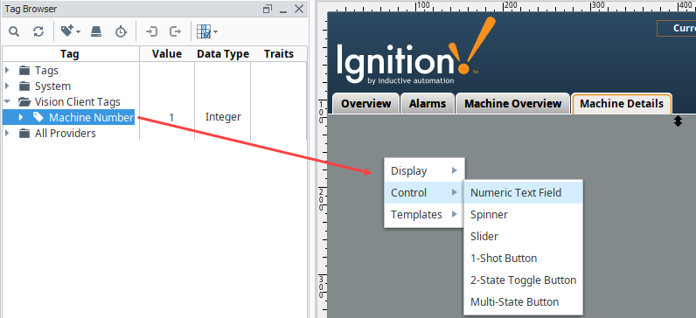
Task: Click the Machine Number tag icon
Action: (x=38, y=117)
